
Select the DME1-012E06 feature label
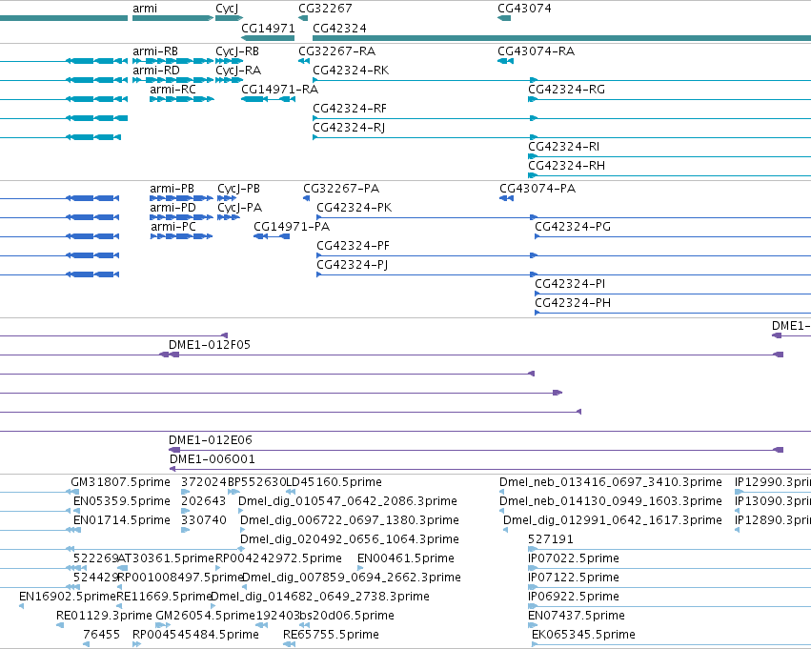coord(211,440)
